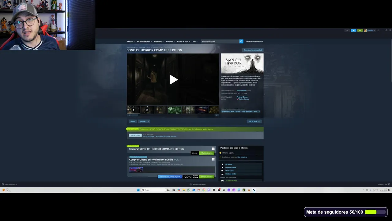Expand the Hardware store menu
Image resolution: width=392 pixels, height=221 pixels.
tap(170, 41)
